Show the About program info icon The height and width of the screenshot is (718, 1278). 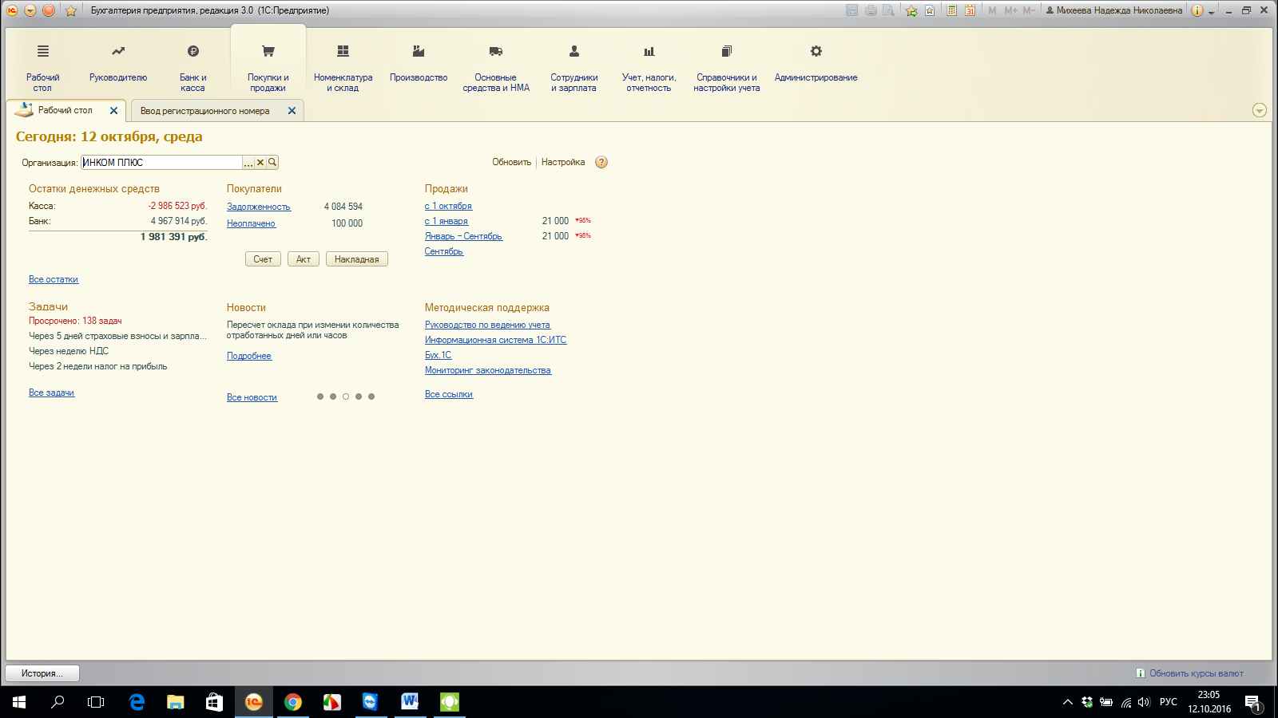[1197, 10]
